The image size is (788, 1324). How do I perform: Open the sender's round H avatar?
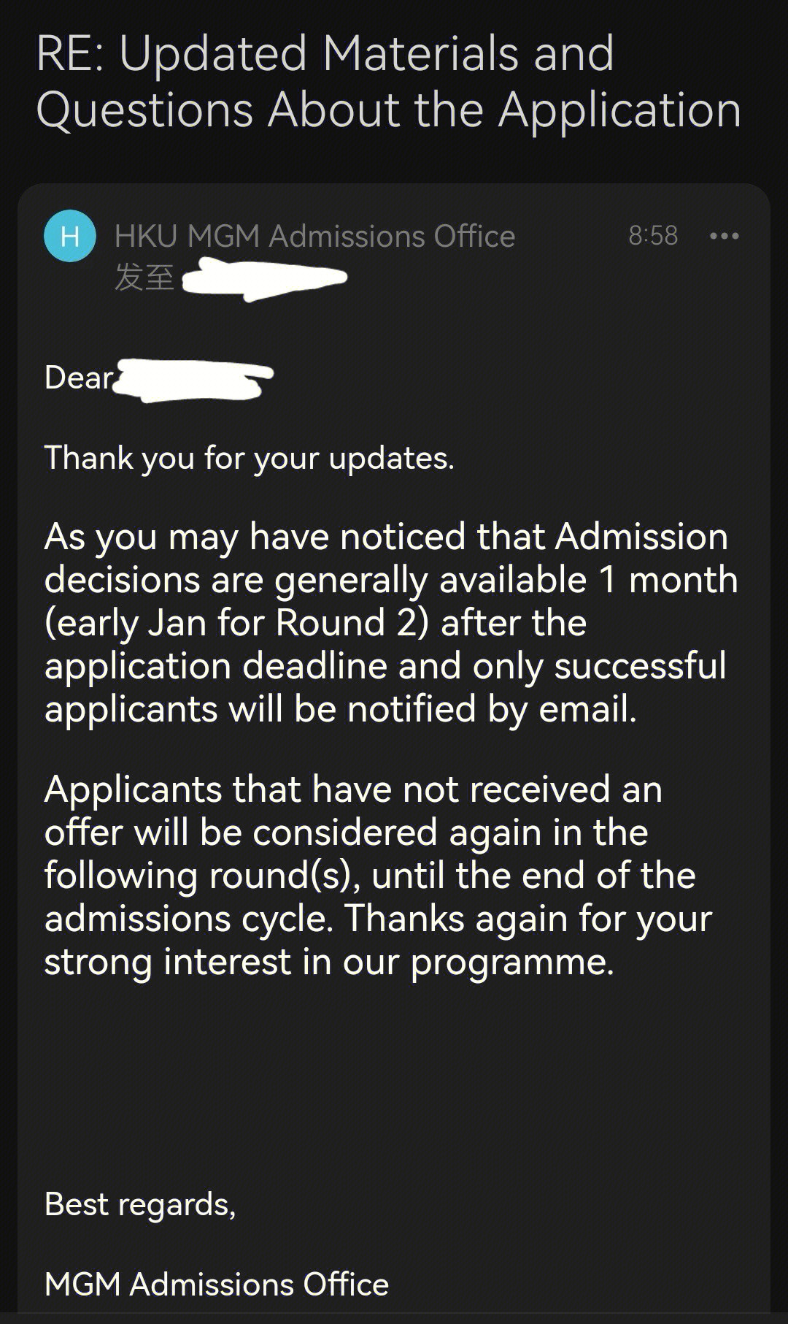pos(70,236)
